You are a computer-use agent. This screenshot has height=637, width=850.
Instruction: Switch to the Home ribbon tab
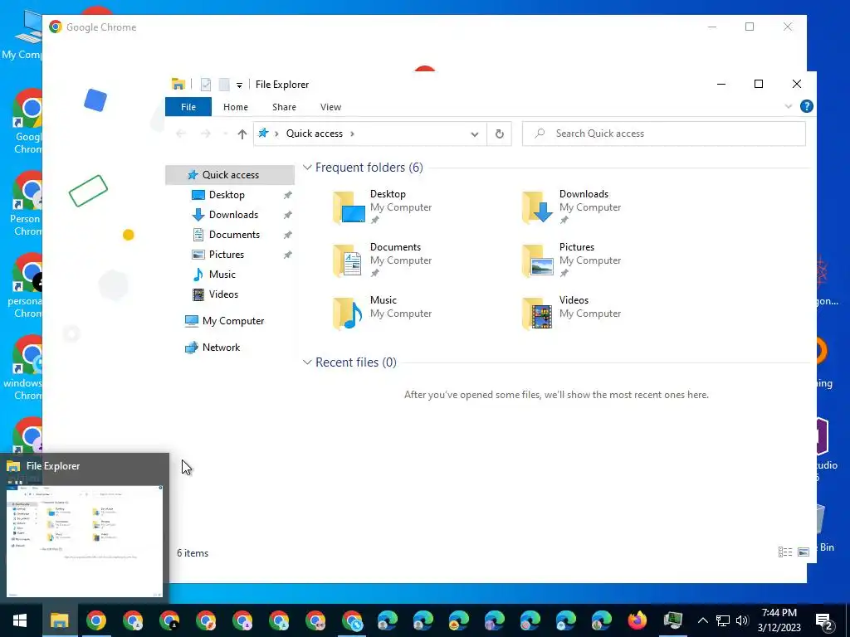pyautogui.click(x=235, y=107)
